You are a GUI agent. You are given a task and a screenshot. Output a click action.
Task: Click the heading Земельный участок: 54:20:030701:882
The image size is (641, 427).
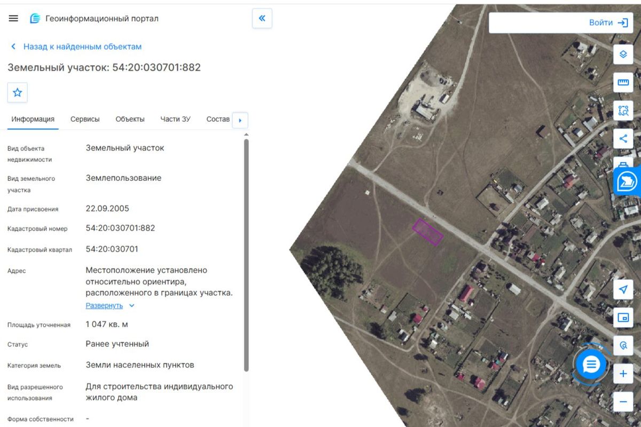click(x=104, y=67)
